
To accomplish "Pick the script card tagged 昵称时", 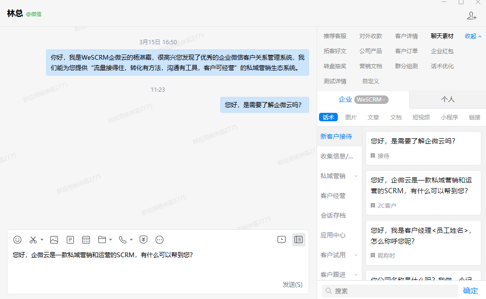I will 423,243.
